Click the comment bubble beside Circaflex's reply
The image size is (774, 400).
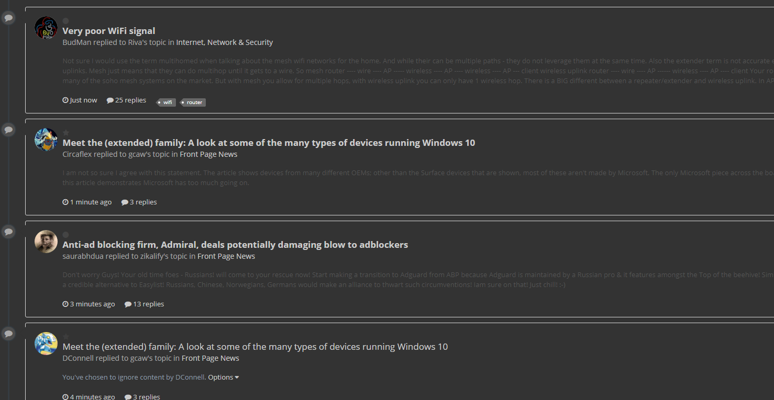(8, 129)
